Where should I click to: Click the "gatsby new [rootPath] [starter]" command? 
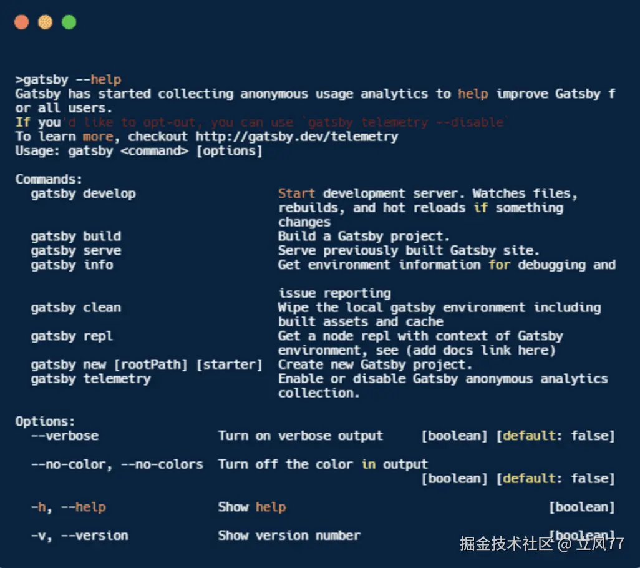[147, 365]
